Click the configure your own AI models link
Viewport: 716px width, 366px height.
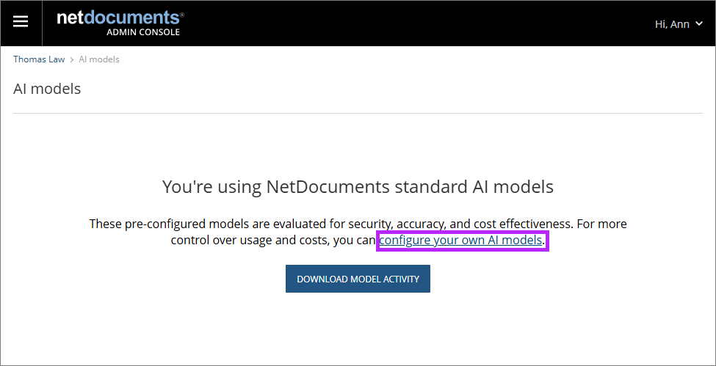pyautogui.click(x=461, y=240)
